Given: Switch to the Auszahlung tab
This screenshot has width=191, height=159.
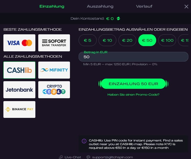Looking at the screenshot, I should [100, 6].
